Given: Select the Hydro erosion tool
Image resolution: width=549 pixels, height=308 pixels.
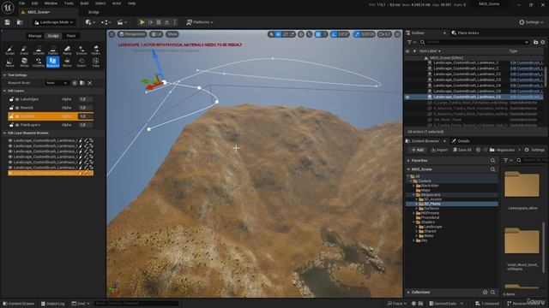Looking at the screenshot, I should (x=95, y=50).
